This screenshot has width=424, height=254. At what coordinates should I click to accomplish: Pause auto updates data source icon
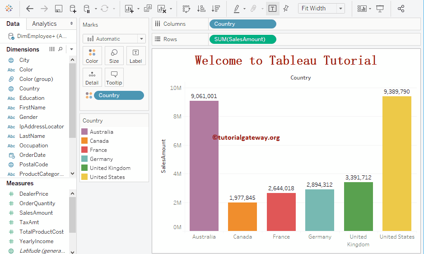pos(87,9)
